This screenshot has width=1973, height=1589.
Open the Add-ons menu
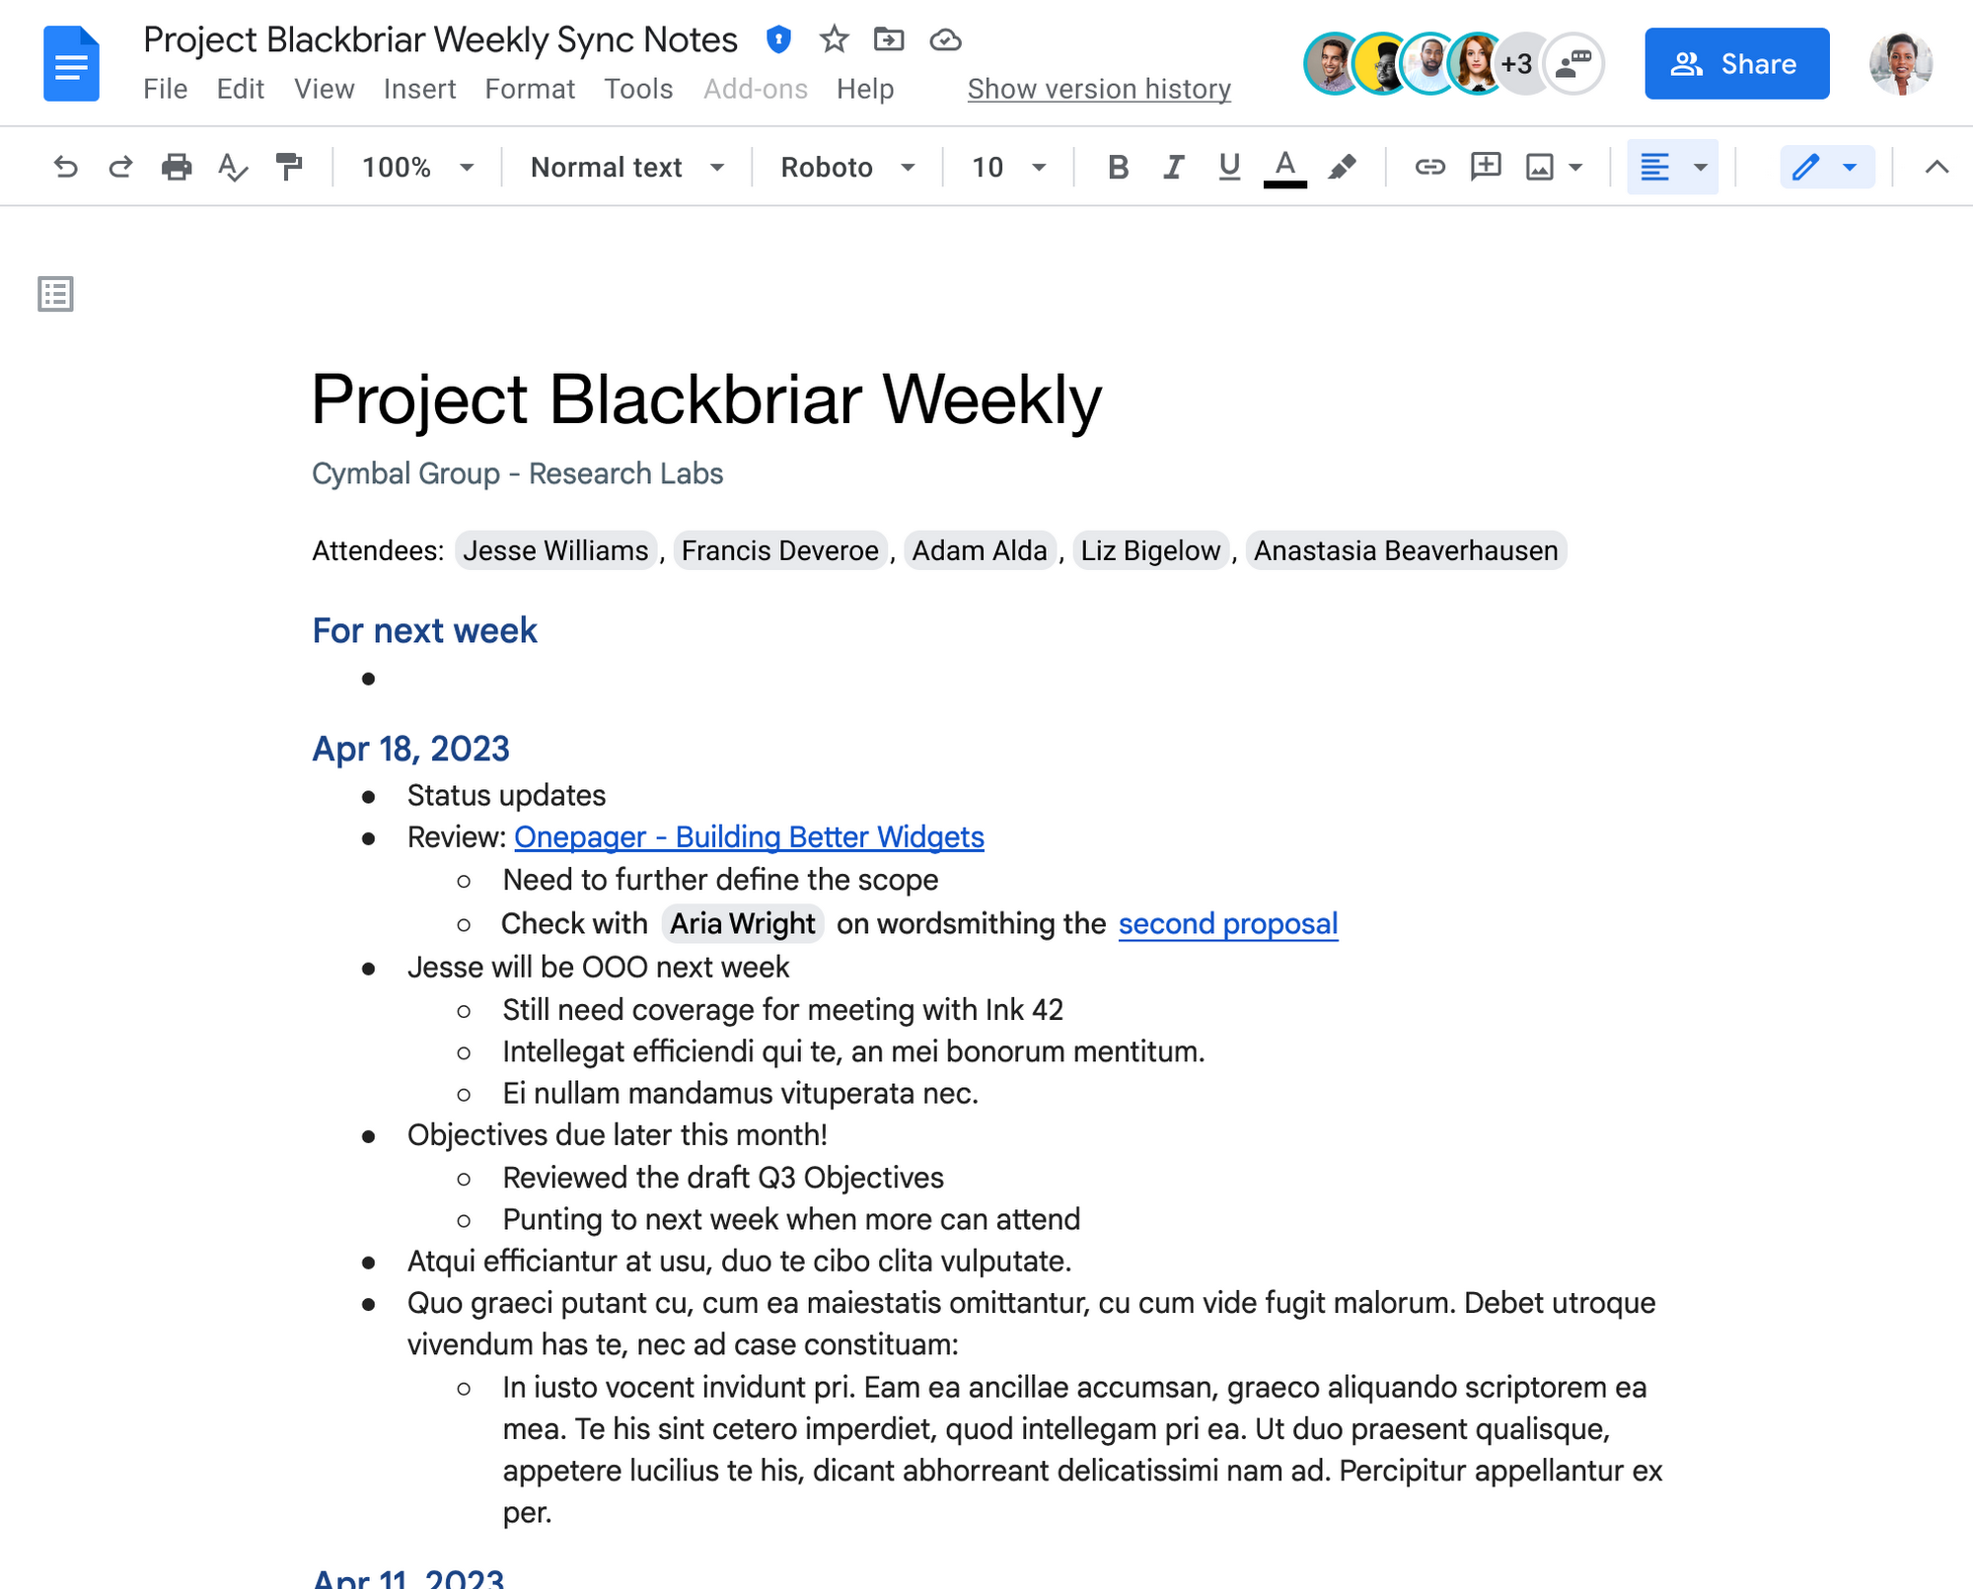(755, 89)
